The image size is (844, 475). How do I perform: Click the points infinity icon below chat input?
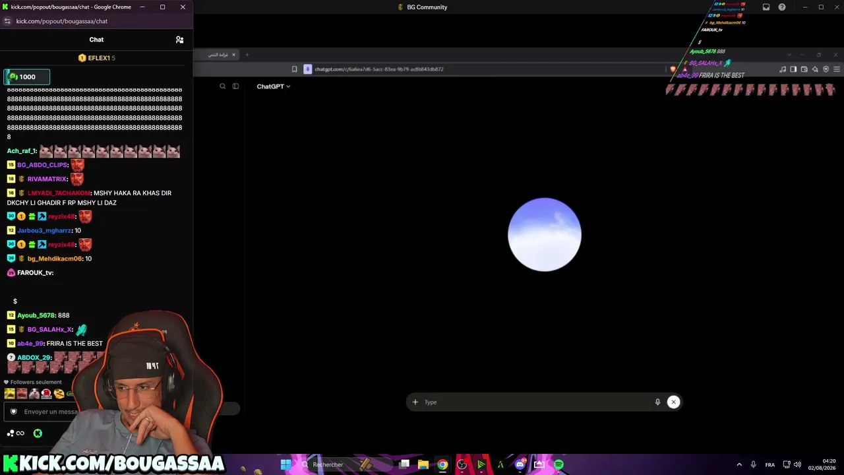coord(15,433)
